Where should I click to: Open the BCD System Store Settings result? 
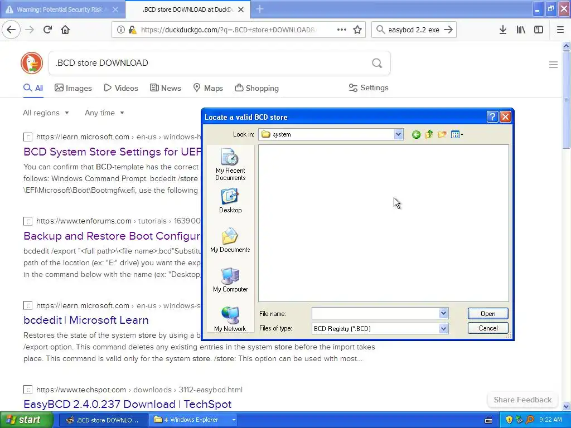112,152
